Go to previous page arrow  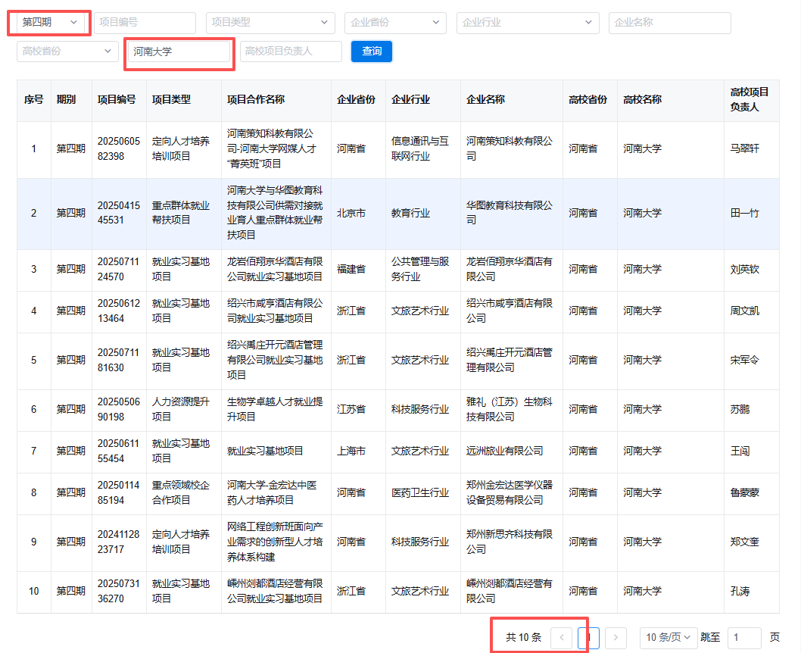(562, 637)
